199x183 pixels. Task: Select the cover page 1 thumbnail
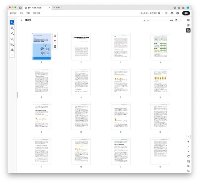pyautogui.click(x=41, y=46)
